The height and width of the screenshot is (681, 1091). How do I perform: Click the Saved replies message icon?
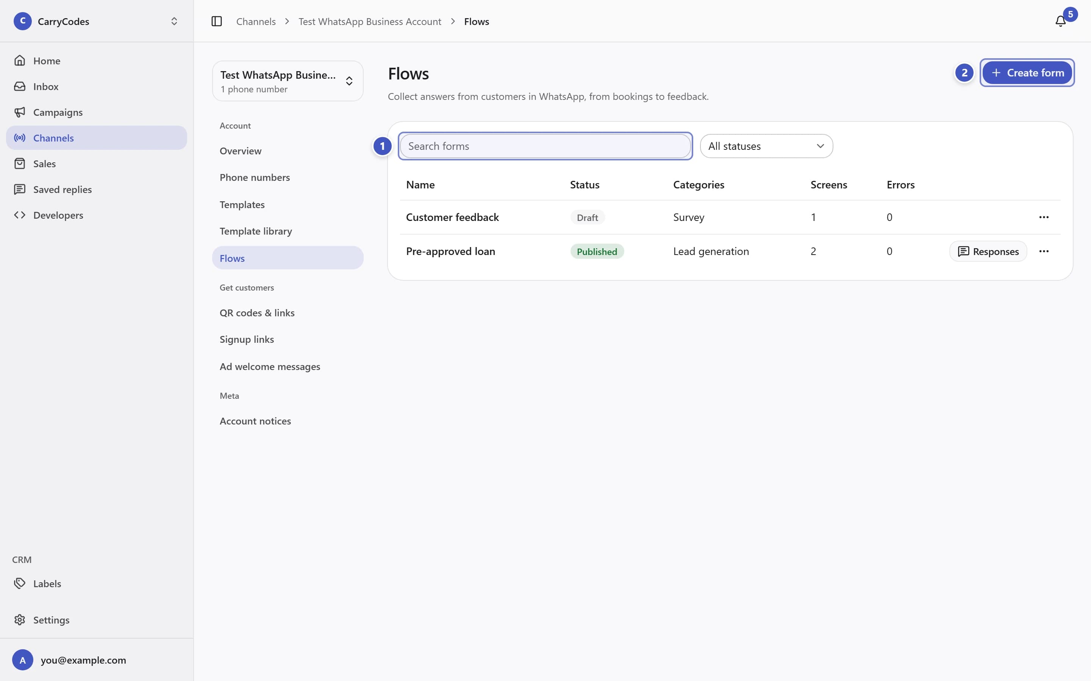coord(20,189)
